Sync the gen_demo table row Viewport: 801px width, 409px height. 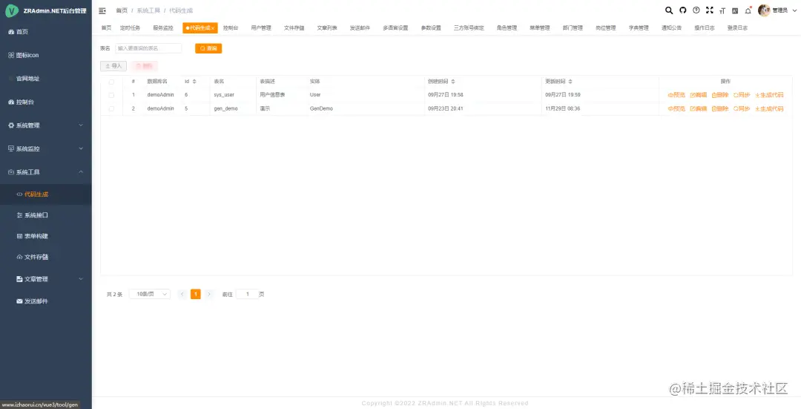tap(742, 109)
